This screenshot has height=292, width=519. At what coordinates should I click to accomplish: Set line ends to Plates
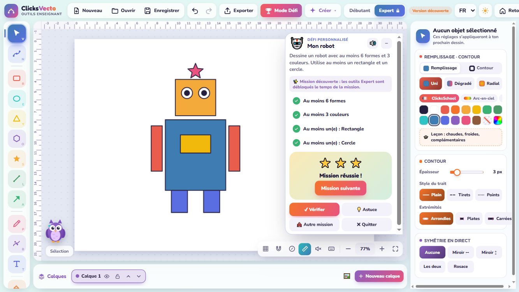pos(469,219)
